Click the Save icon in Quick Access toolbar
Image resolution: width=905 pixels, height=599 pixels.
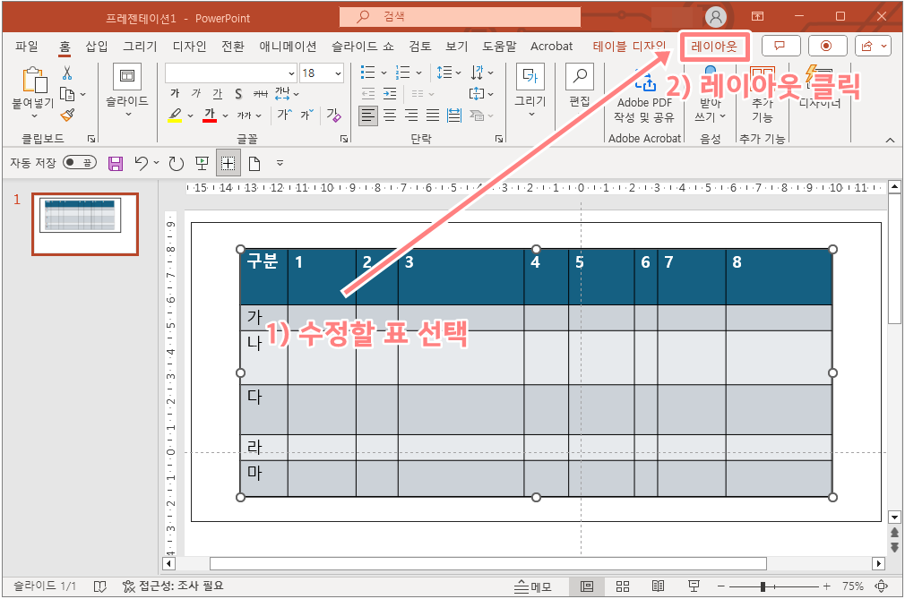tap(116, 164)
